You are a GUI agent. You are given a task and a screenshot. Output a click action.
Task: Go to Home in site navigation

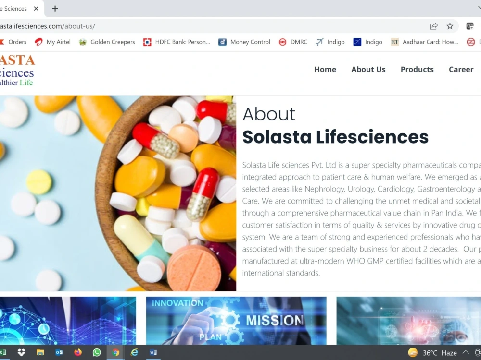[325, 70]
